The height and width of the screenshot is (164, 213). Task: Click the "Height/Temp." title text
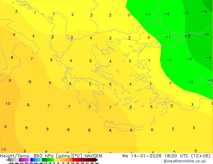click(15, 156)
